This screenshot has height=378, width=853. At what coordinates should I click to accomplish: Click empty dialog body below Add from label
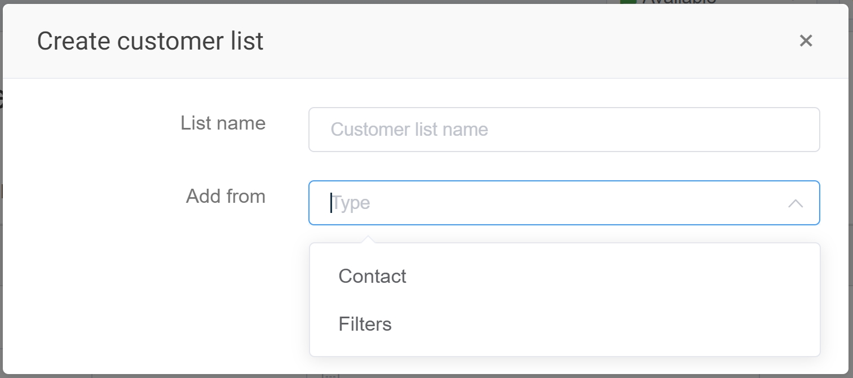tap(169, 282)
